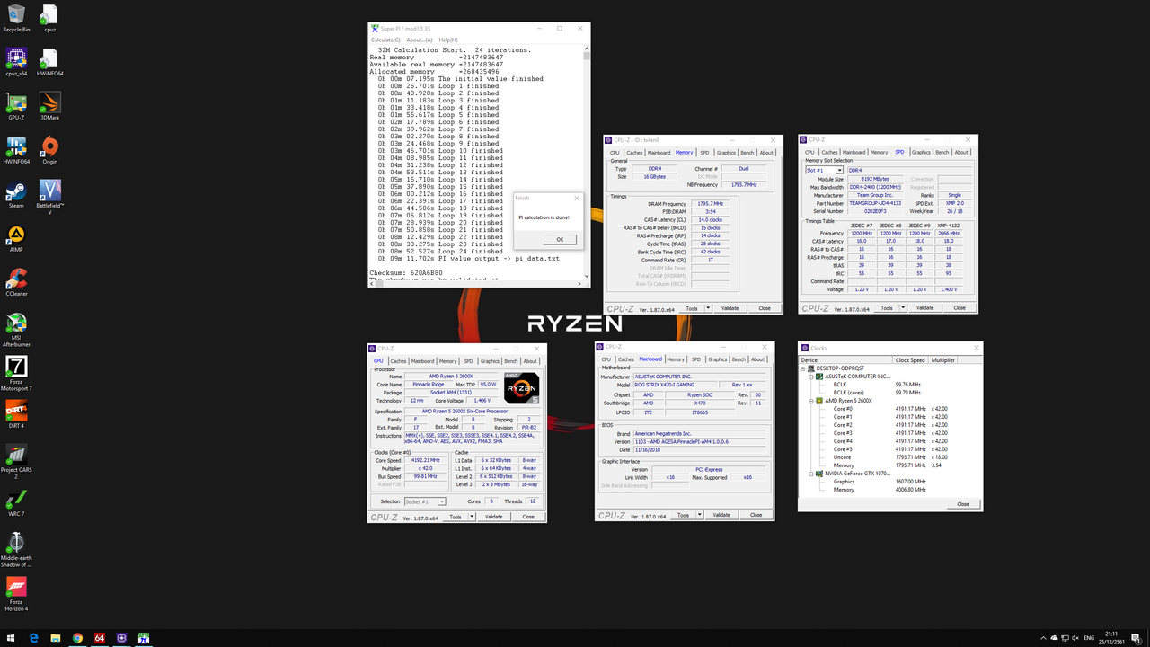Select the Uncore row in the Clocks tree
The height and width of the screenshot is (647, 1150).
coord(889,457)
